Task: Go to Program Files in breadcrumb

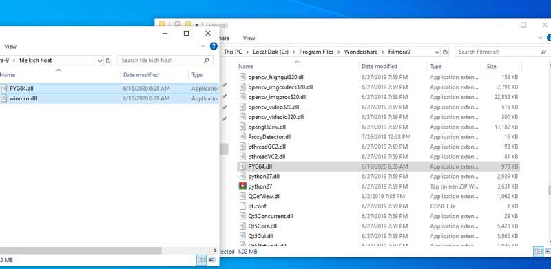Action: [316, 52]
